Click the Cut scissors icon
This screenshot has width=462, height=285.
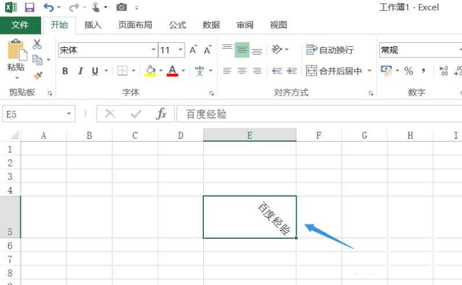(37, 45)
